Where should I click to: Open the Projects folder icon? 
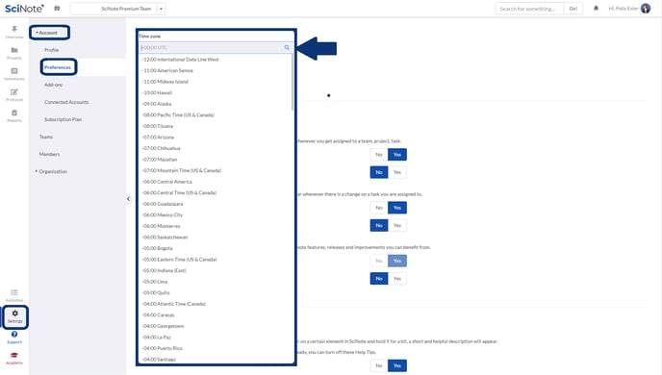(14, 50)
